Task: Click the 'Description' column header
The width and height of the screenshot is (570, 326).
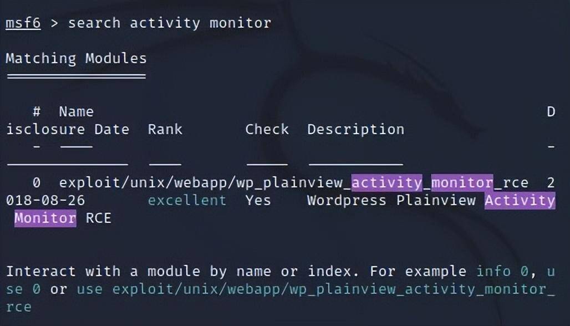Action: [355, 130]
